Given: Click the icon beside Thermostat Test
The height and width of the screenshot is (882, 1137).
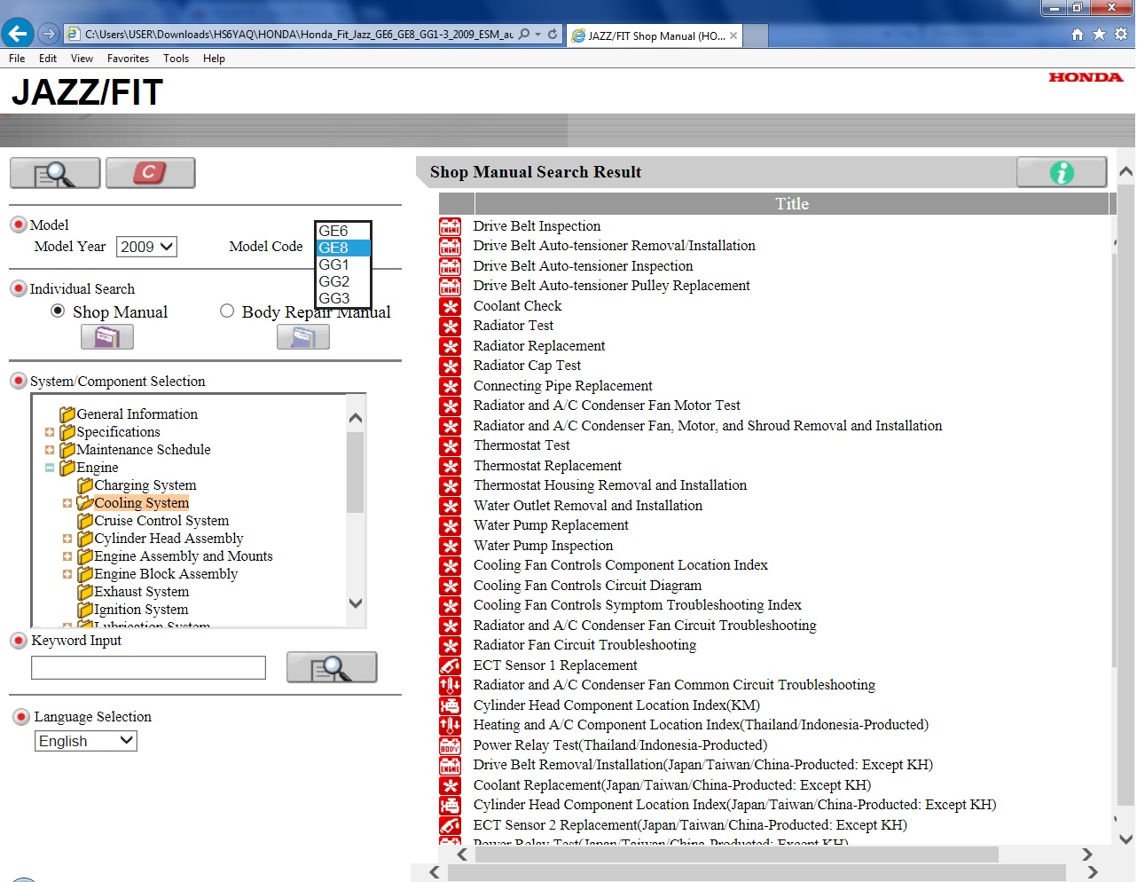Looking at the screenshot, I should coord(451,445).
